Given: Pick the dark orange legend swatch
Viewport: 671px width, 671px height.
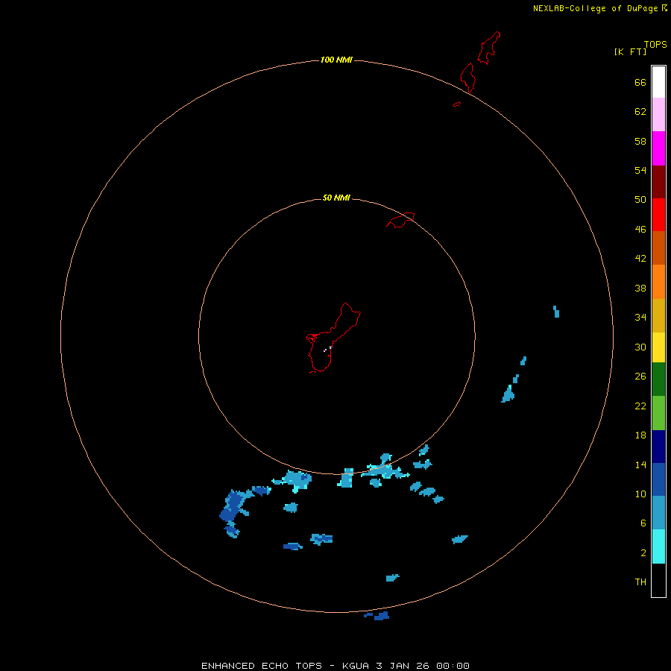Looking at the screenshot, I should (x=658, y=248).
